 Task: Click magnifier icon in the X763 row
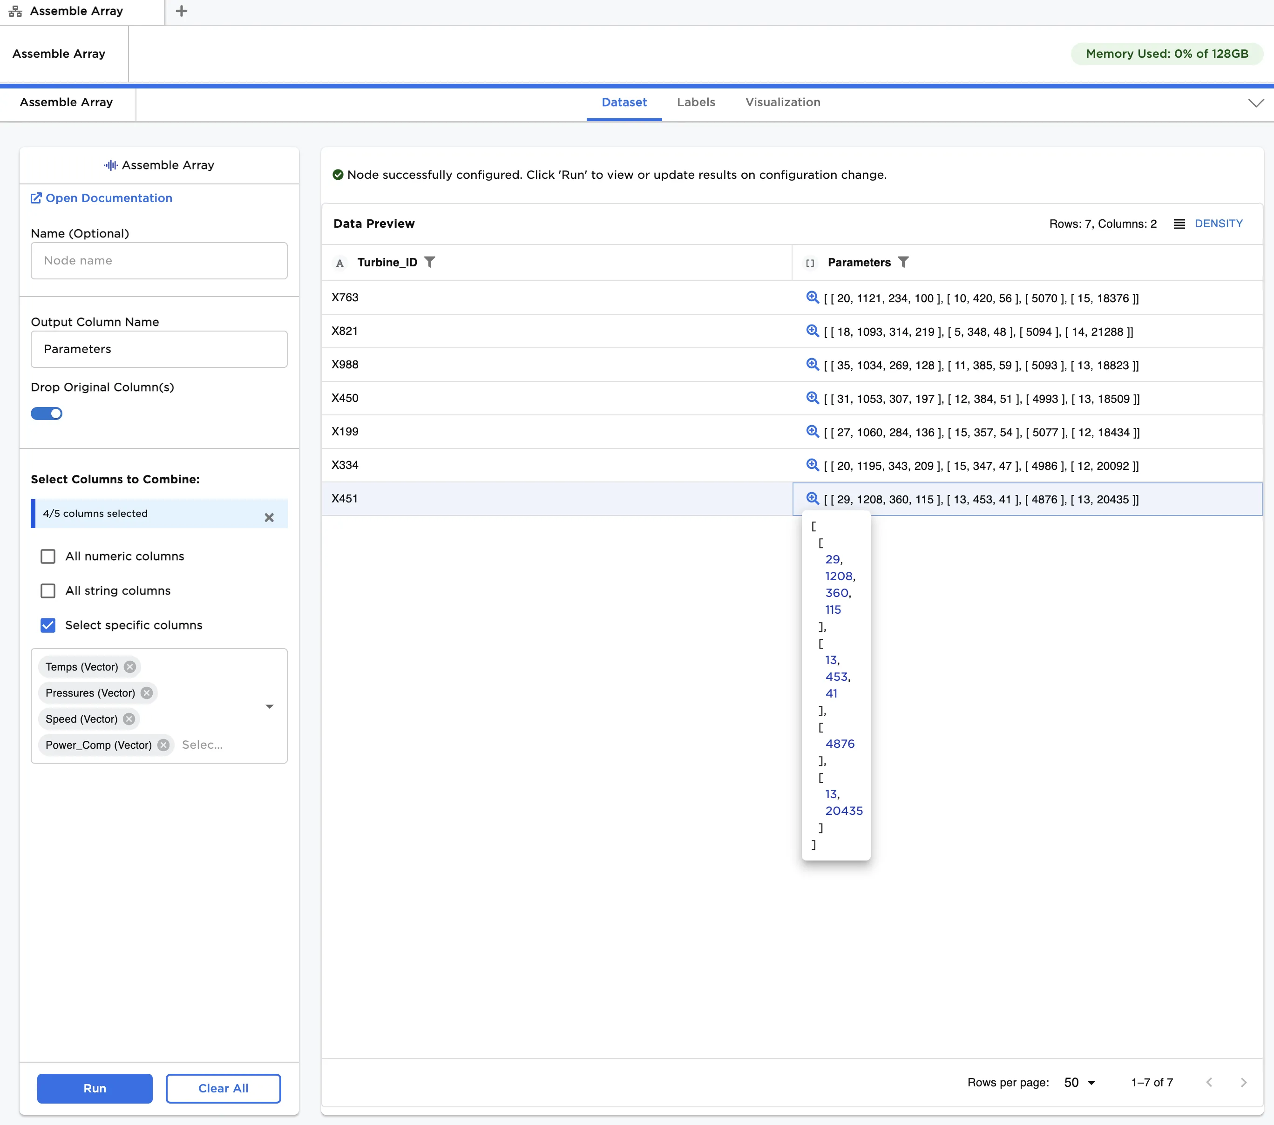pyautogui.click(x=812, y=297)
